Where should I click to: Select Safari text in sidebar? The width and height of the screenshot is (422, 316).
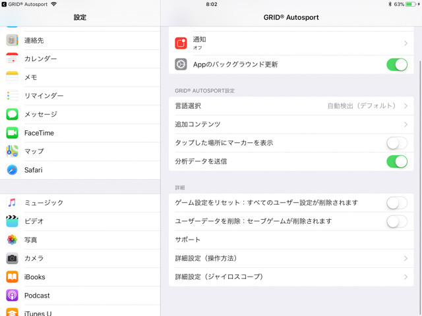34,170
